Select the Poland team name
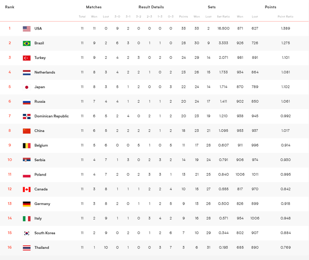Viewport: 309px width, 260px height. (x=40, y=175)
